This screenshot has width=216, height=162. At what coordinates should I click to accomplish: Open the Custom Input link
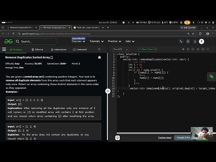pyautogui.click(x=165, y=138)
